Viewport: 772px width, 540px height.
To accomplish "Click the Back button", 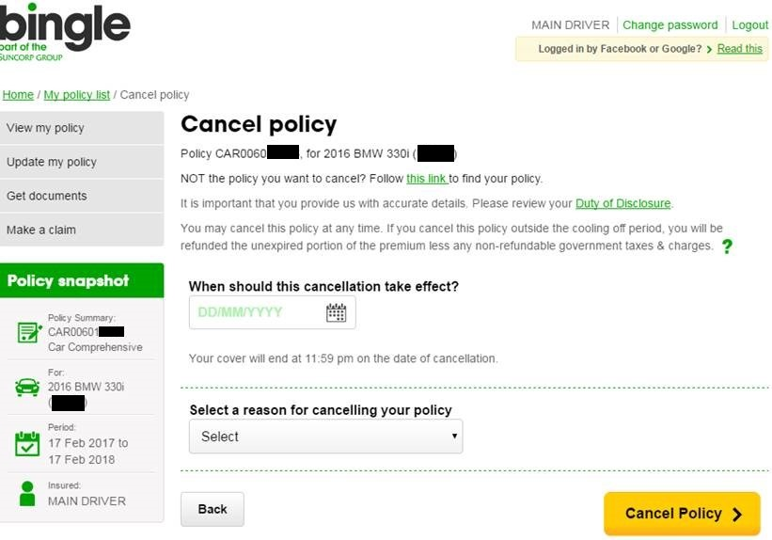I will (x=213, y=509).
